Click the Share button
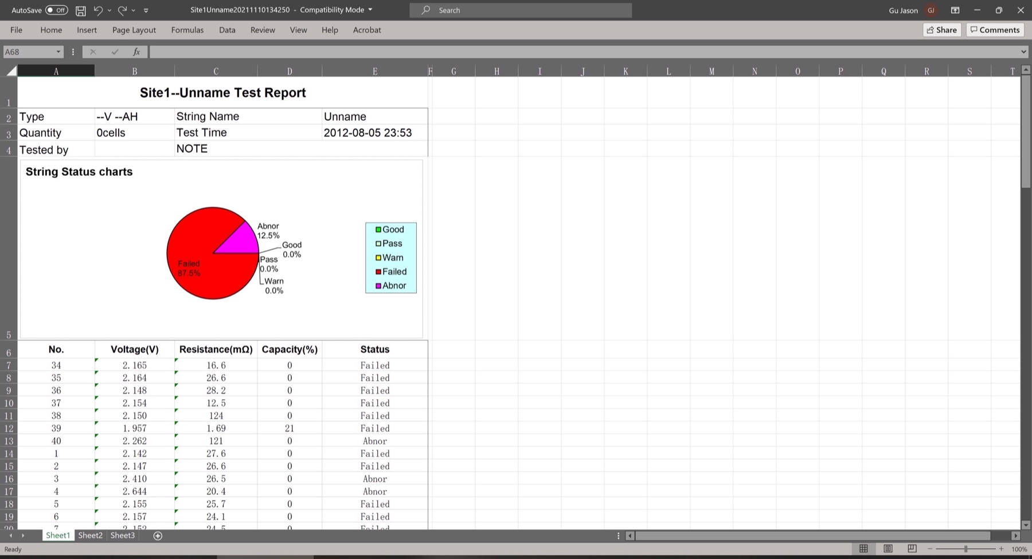 (941, 30)
